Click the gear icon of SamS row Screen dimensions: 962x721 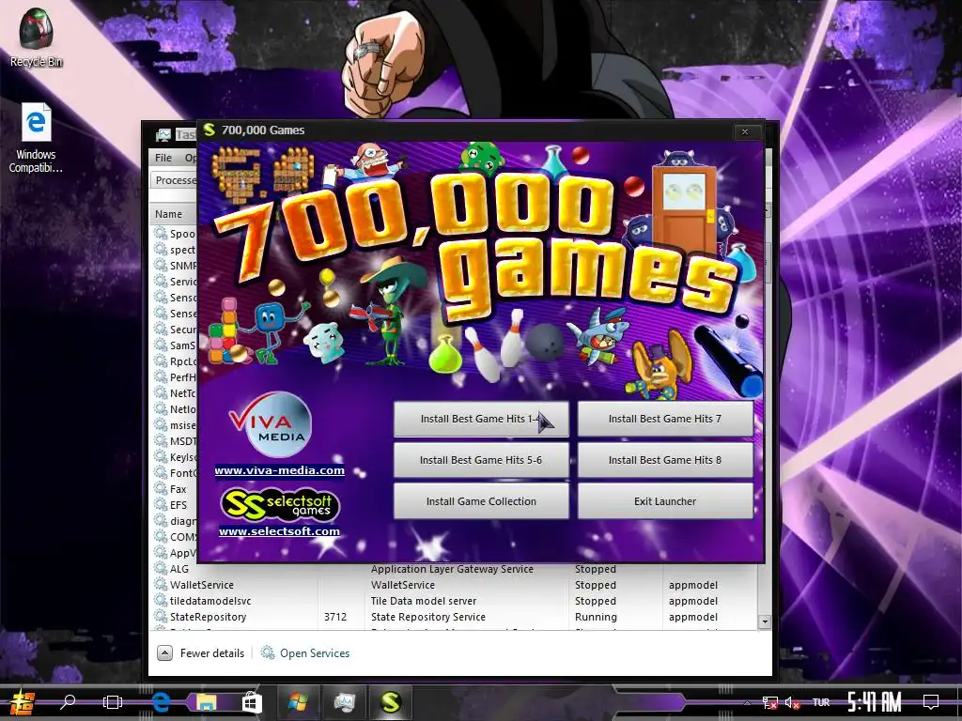161,345
